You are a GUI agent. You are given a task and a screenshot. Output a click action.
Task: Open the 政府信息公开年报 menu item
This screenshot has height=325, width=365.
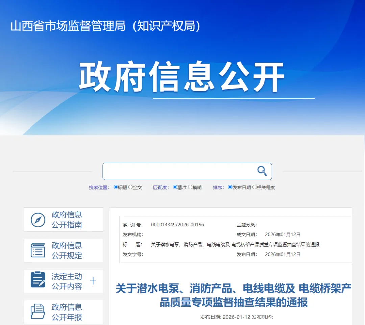click(x=67, y=312)
